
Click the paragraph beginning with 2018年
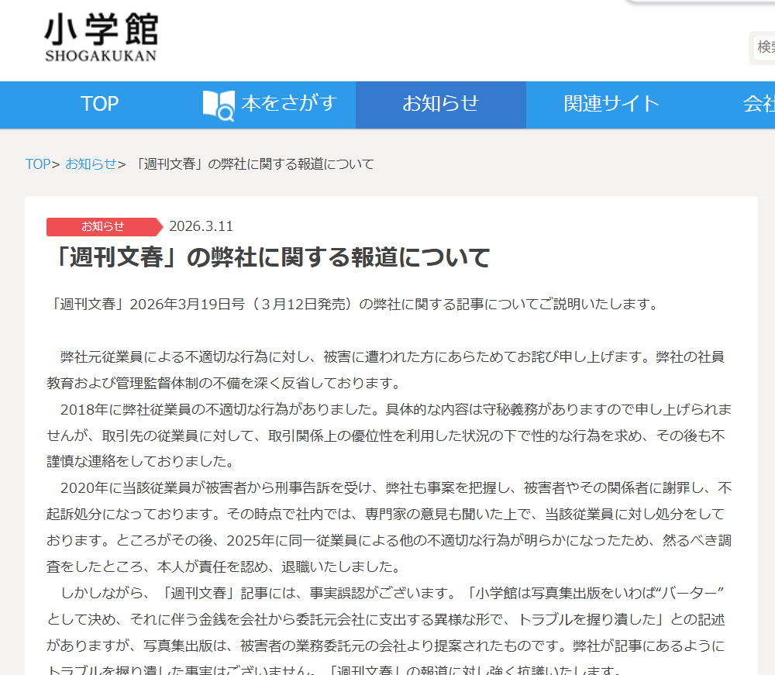point(387,436)
